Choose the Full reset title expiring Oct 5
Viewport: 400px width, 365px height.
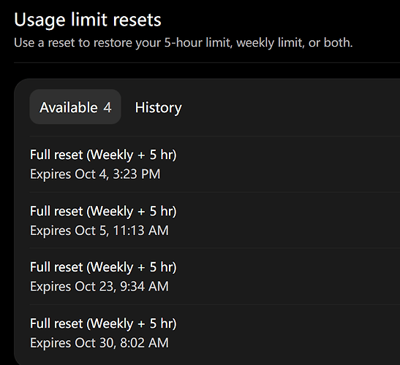(103, 211)
